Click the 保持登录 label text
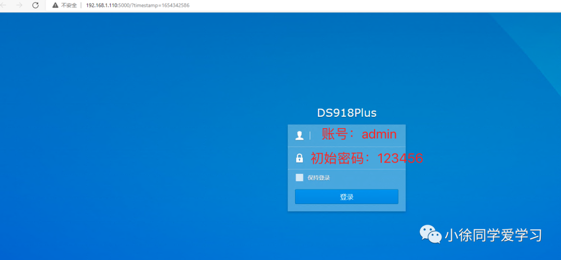The height and width of the screenshot is (260, 561). 318,177
